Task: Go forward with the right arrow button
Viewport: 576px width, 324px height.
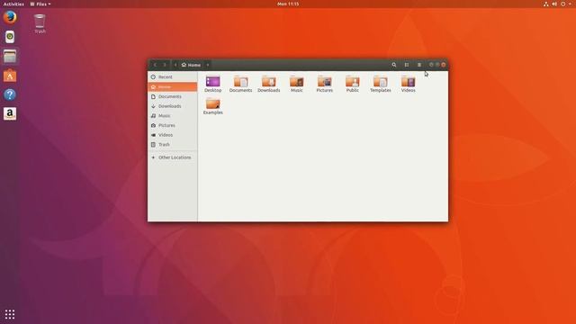Action: [165, 65]
